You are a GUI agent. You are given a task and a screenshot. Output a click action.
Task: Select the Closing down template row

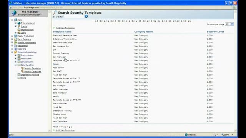pyautogui.click(x=59, y=114)
